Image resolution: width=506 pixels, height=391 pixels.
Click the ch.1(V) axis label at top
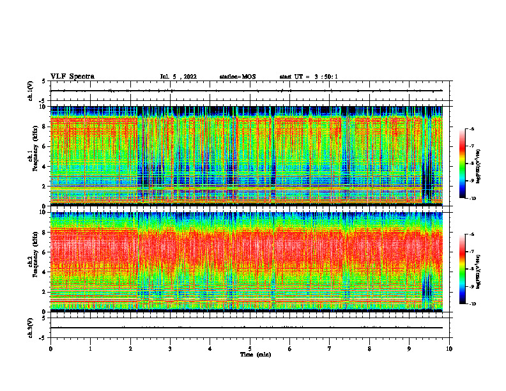tap(31, 91)
